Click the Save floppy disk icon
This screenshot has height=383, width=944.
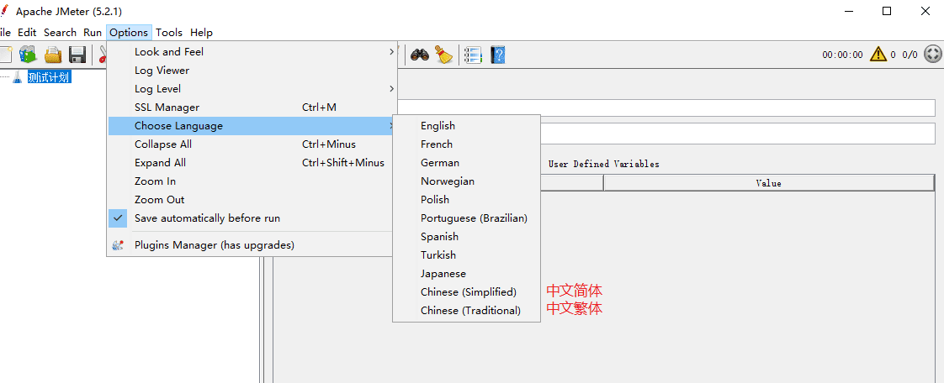77,55
